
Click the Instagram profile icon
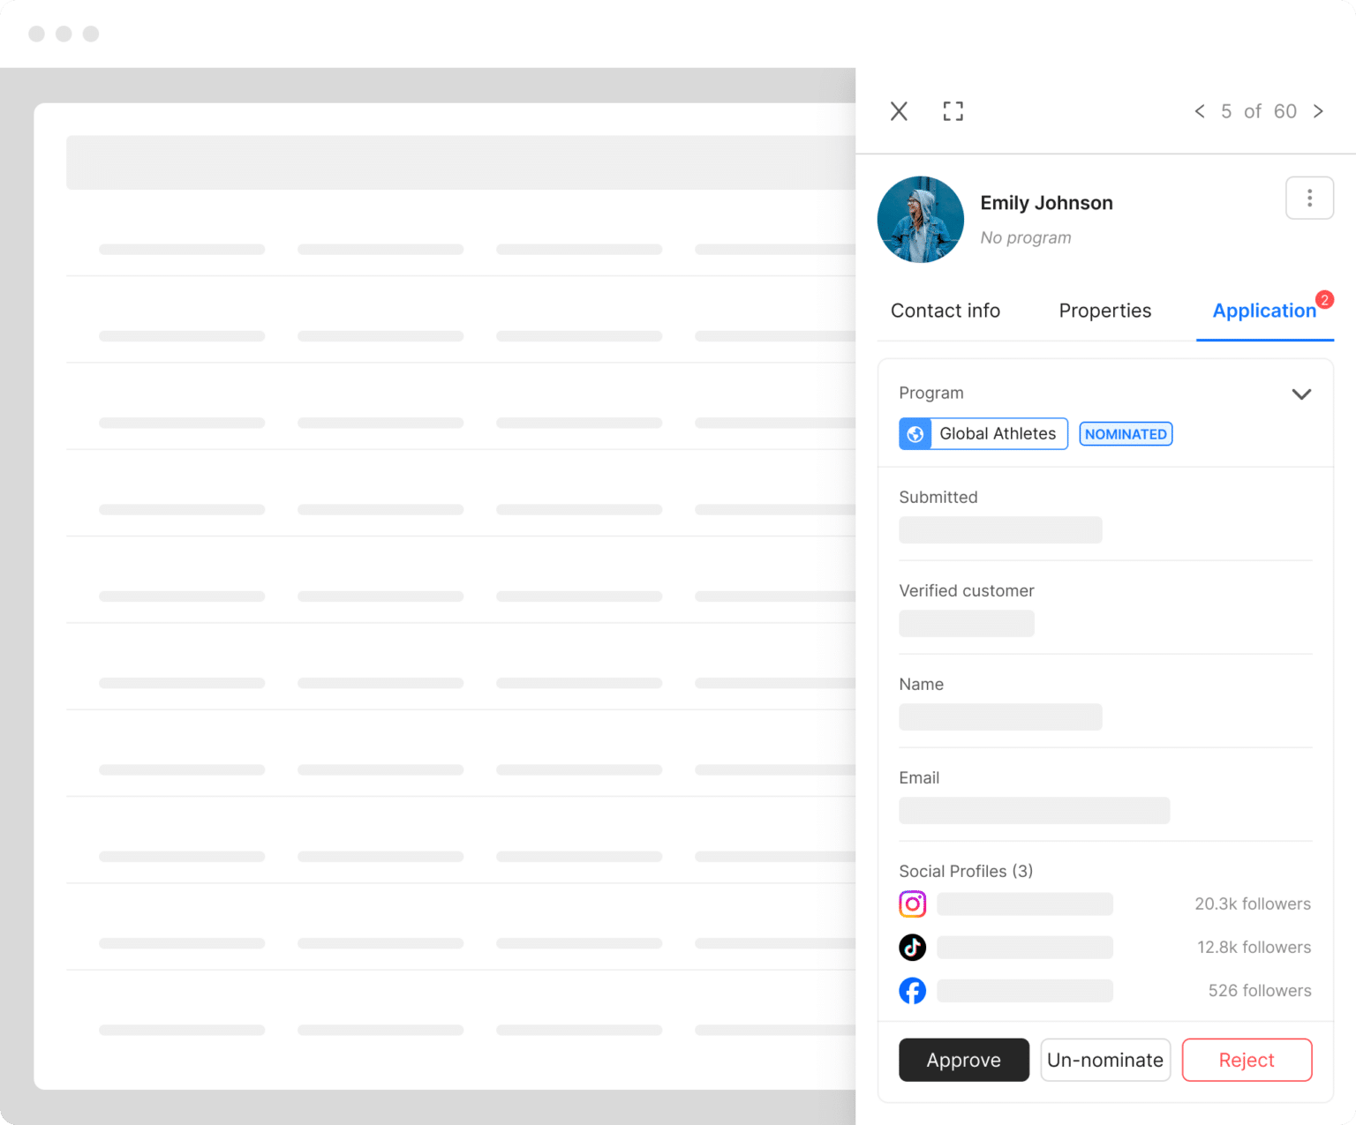pos(913,904)
